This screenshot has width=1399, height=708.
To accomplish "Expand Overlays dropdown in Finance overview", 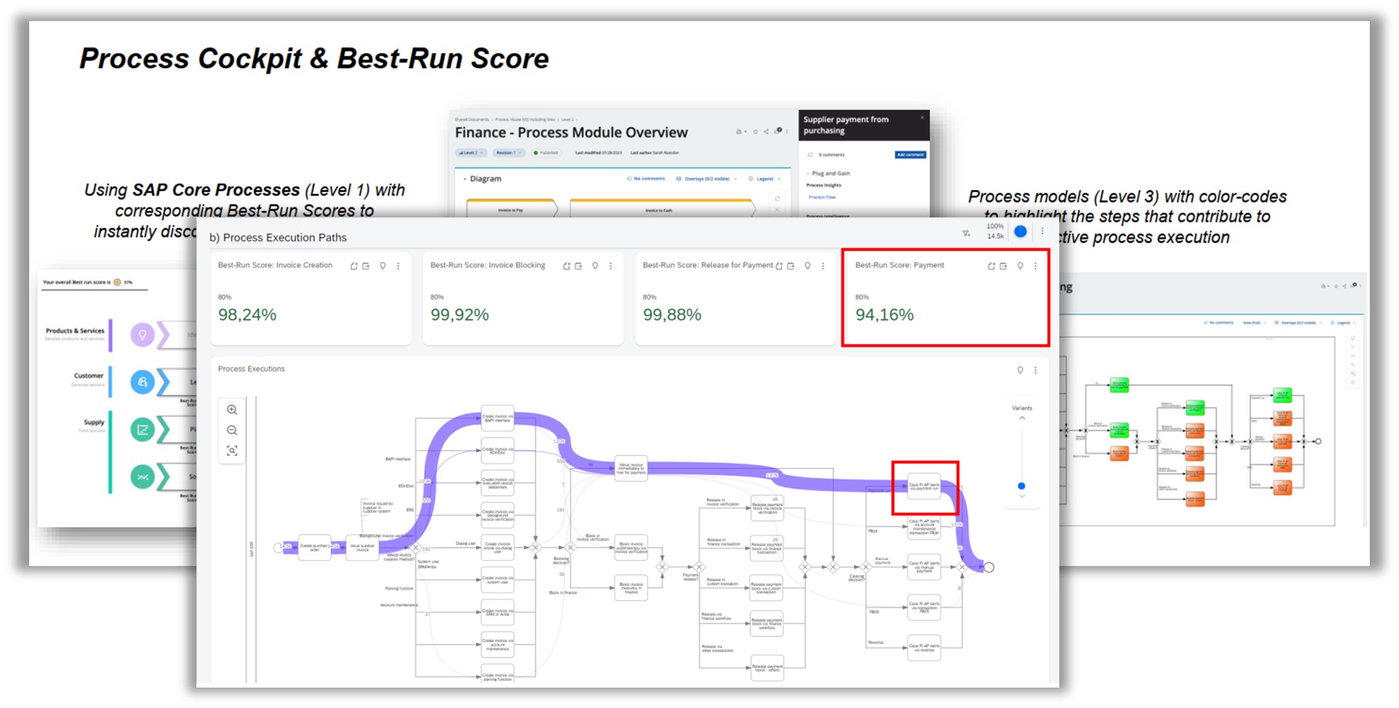I will (707, 179).
